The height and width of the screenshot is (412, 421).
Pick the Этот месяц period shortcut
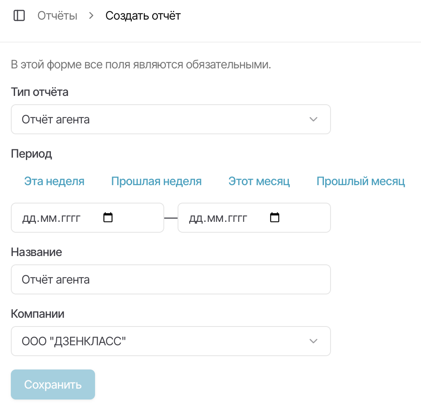259,181
